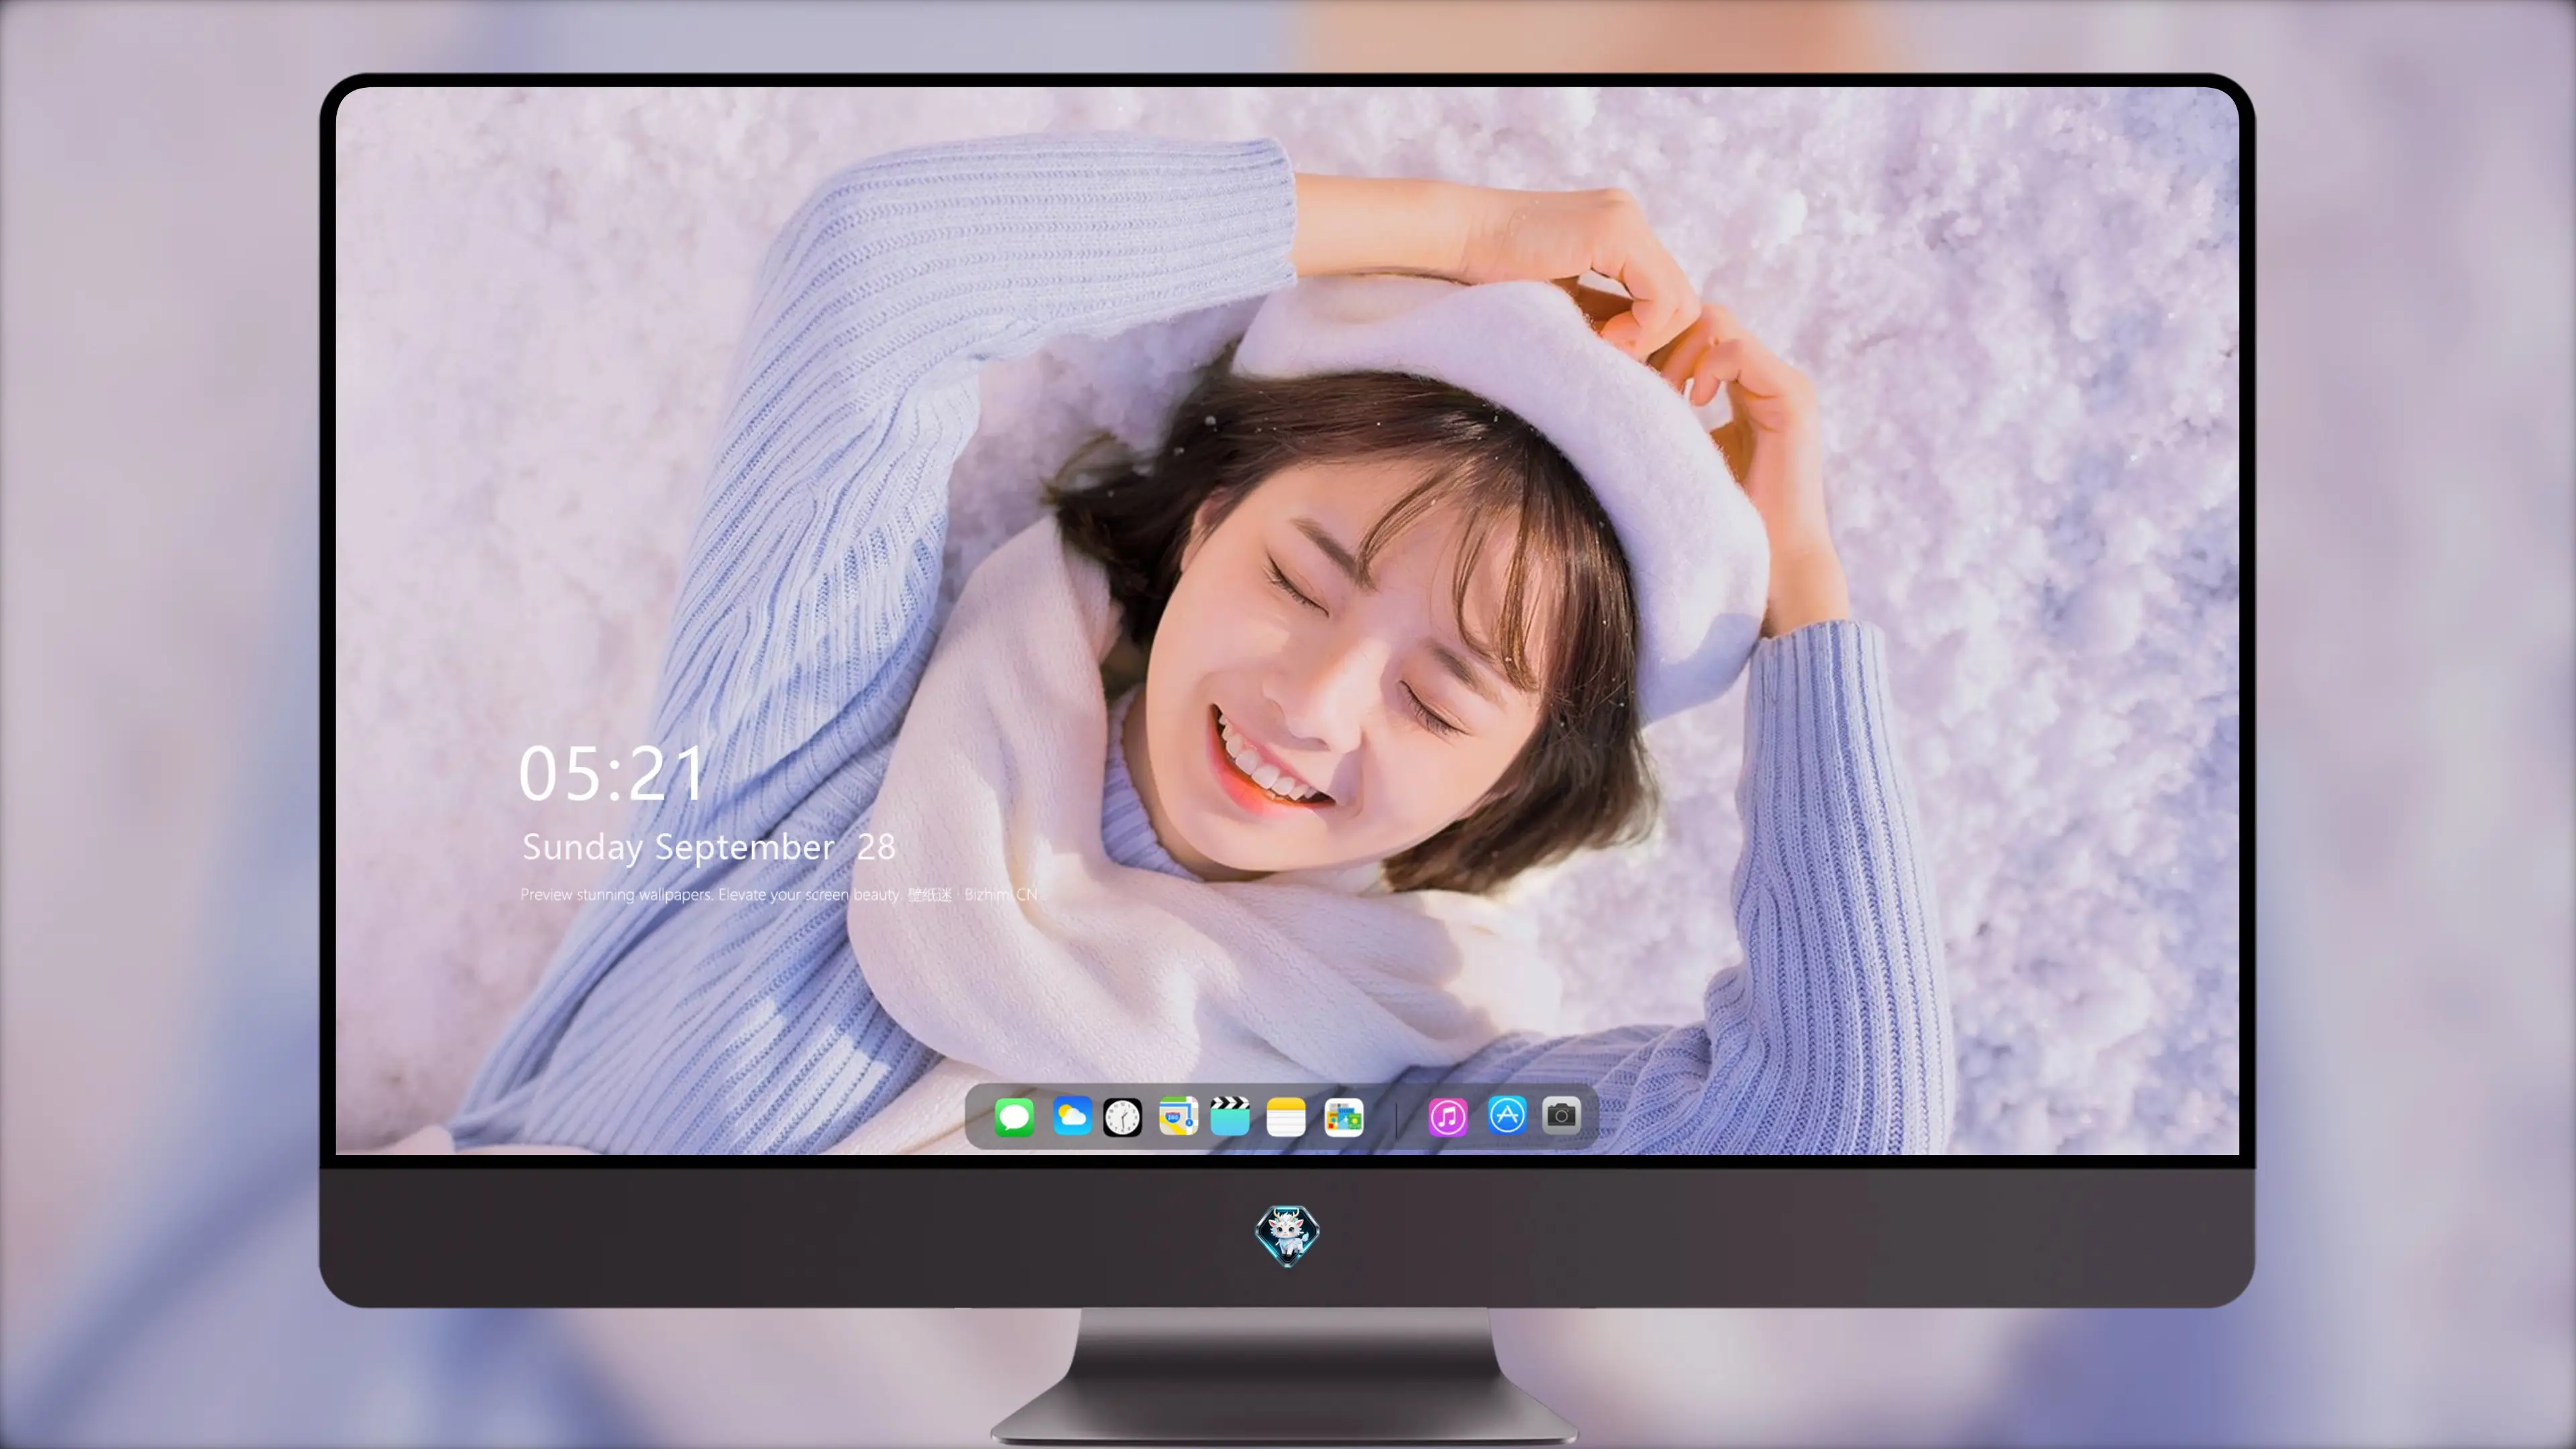Launch the Maps app from the dock

pyautogui.click(x=1178, y=1116)
